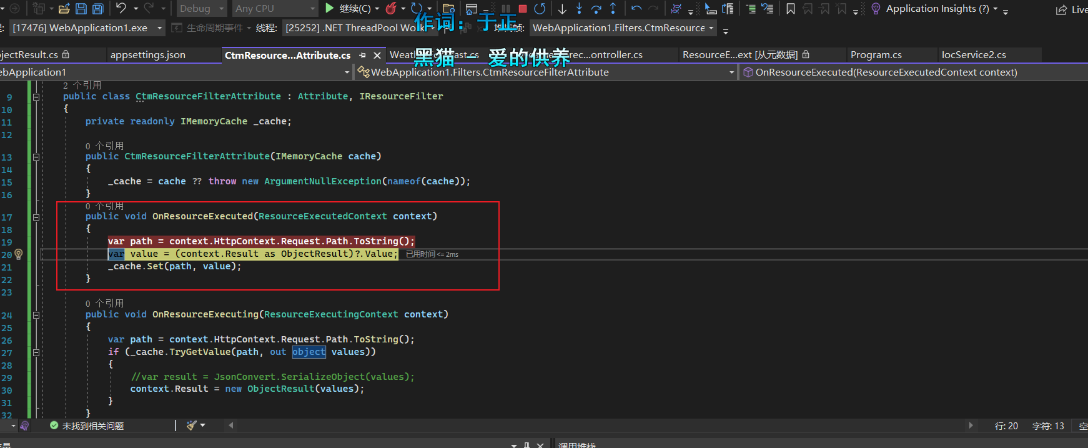Click the 未找到相关问题 status text
Image resolution: width=1088 pixels, height=448 pixels.
tap(93, 426)
